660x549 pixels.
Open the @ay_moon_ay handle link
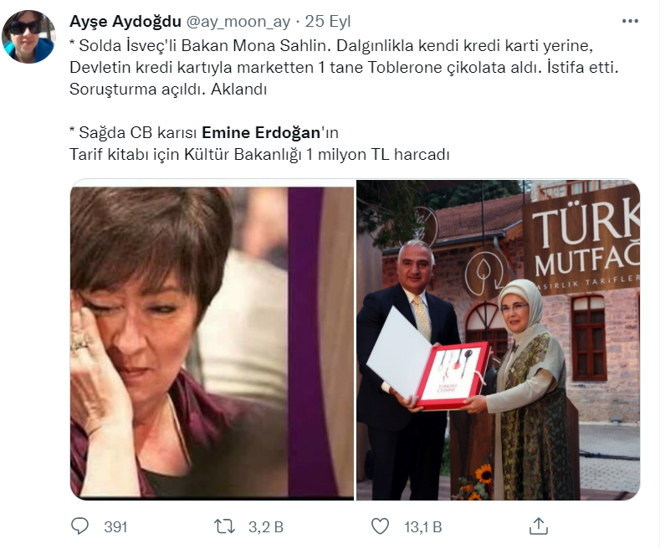pyautogui.click(x=238, y=22)
